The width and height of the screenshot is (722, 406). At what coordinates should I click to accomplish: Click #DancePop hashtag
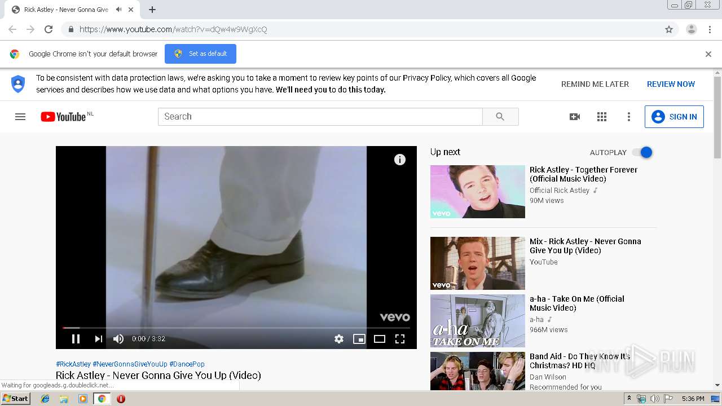point(187,364)
